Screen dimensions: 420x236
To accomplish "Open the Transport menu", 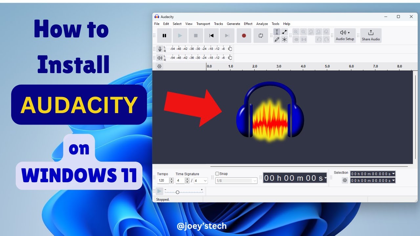I will [x=203, y=24].
